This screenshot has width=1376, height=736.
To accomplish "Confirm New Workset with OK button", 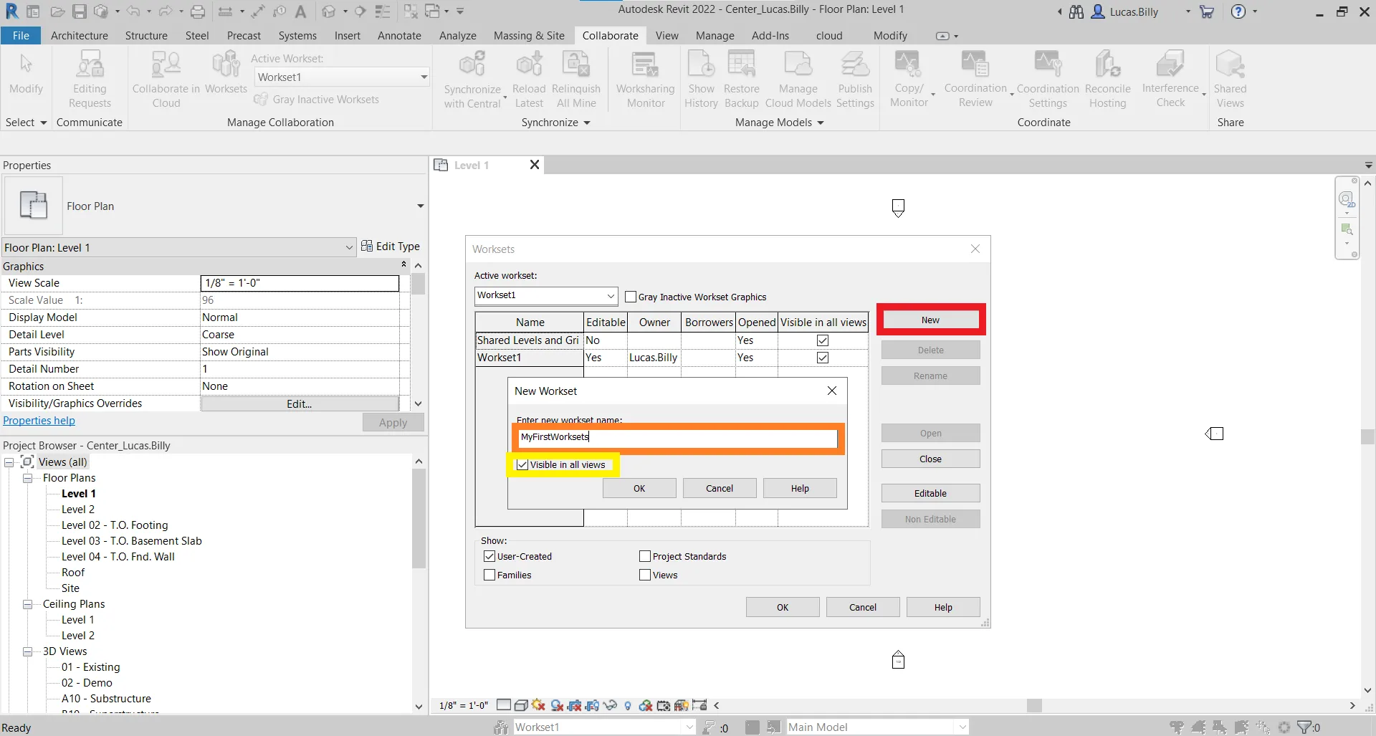I will 639,488.
